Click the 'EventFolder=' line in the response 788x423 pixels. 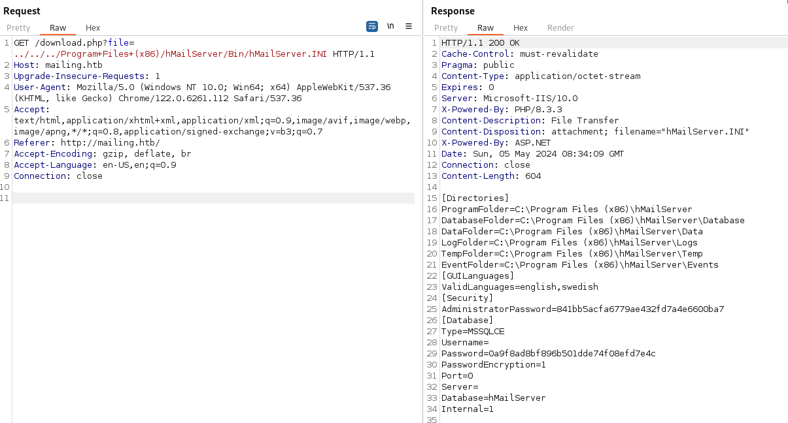point(580,264)
